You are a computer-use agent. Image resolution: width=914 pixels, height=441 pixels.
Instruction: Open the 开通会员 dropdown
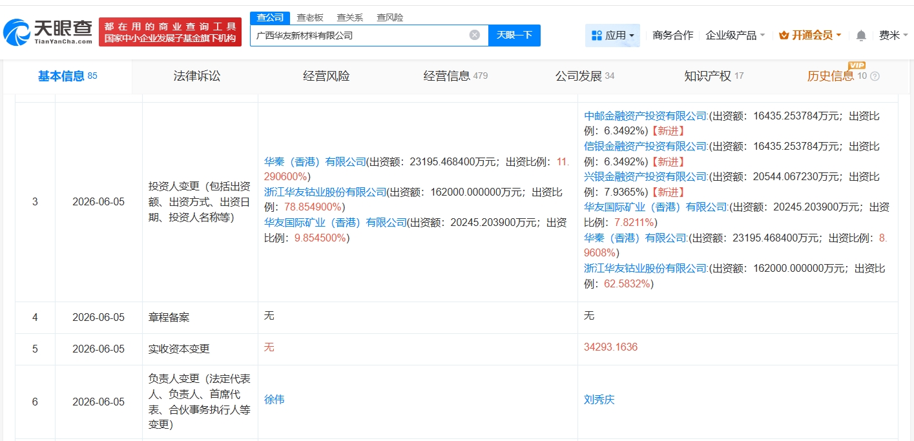(810, 36)
